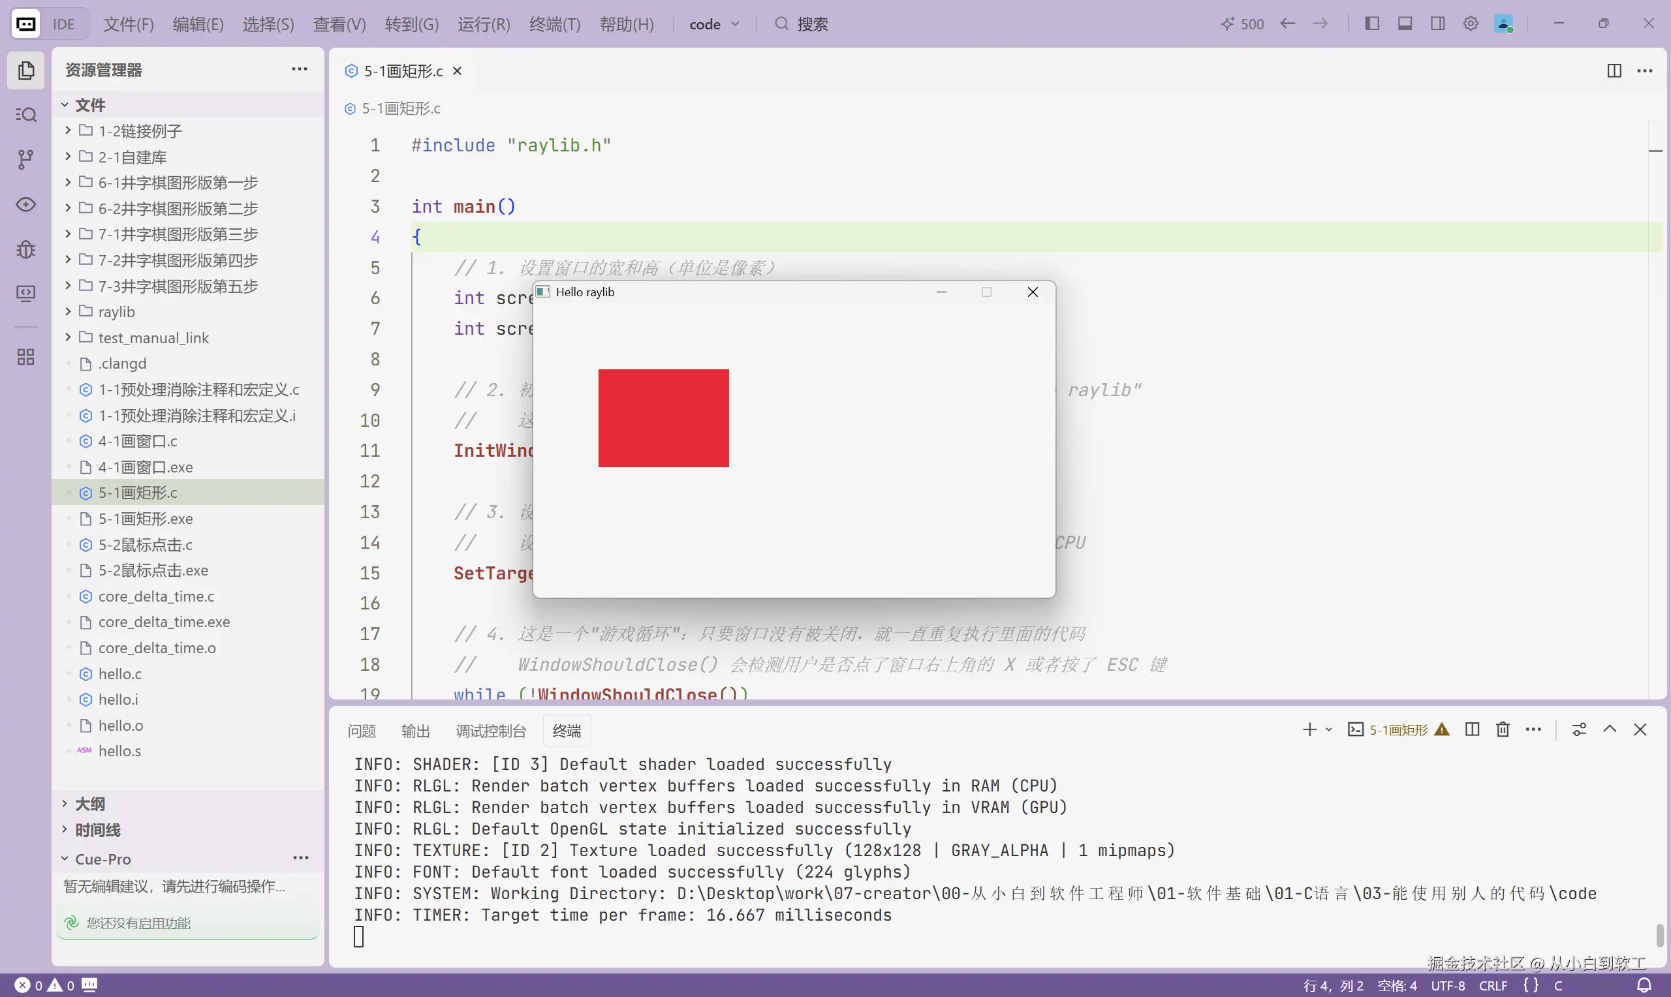Go forward with the right arrow
This screenshot has width=1671, height=997.
[x=1320, y=23]
